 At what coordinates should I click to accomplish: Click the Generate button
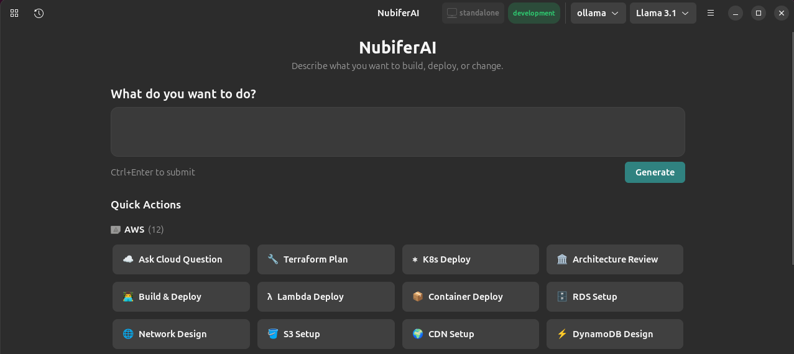[x=655, y=172]
